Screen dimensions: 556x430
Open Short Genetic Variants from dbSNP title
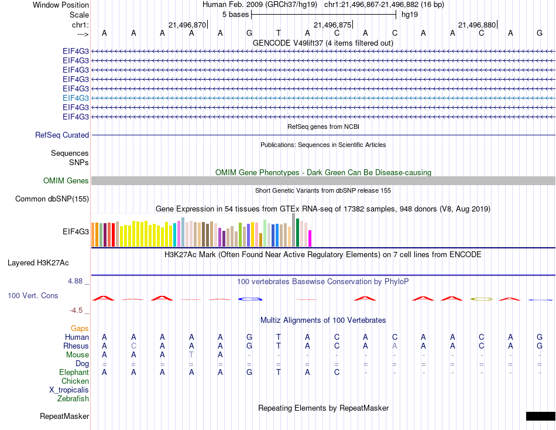tap(323, 190)
